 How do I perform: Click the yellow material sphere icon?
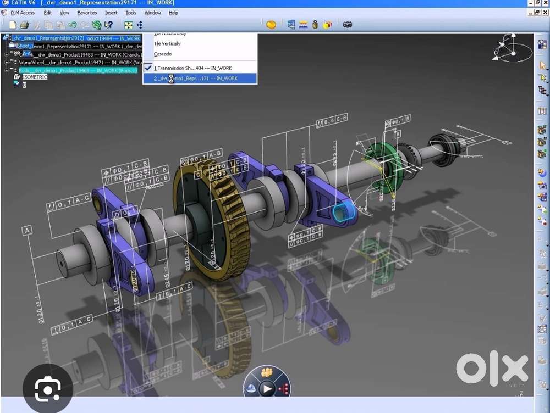click(271, 25)
